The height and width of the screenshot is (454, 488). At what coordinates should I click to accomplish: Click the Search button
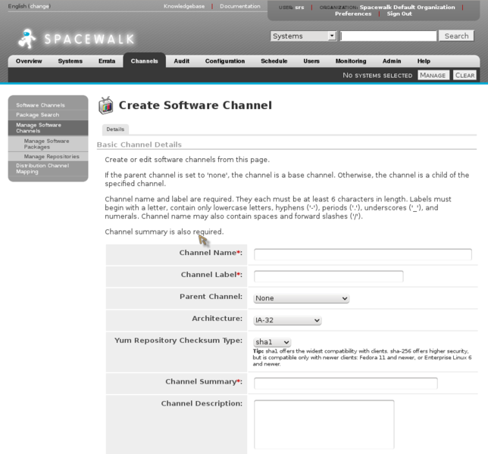[x=456, y=36]
